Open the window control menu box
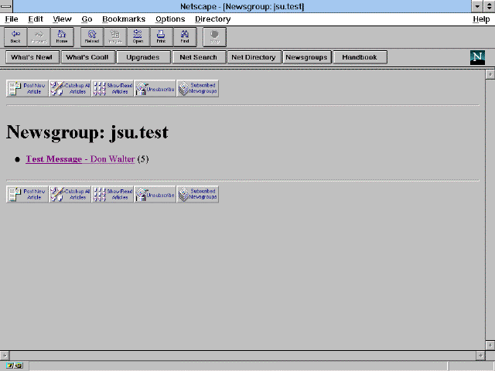The height and width of the screenshot is (371, 495). (x=6, y=6)
